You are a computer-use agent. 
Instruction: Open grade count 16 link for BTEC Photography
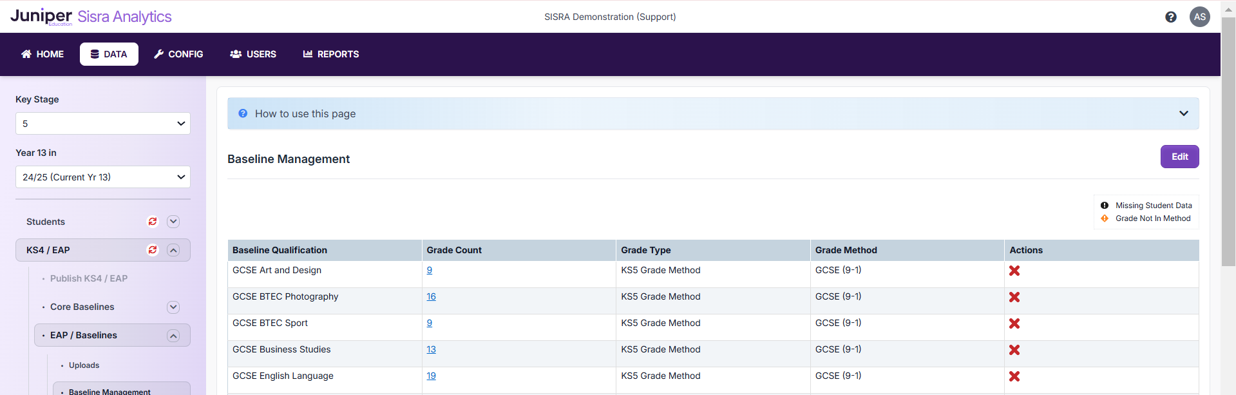431,296
